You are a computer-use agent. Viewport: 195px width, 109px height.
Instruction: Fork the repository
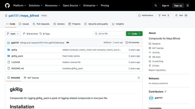[x=164, y=15]
